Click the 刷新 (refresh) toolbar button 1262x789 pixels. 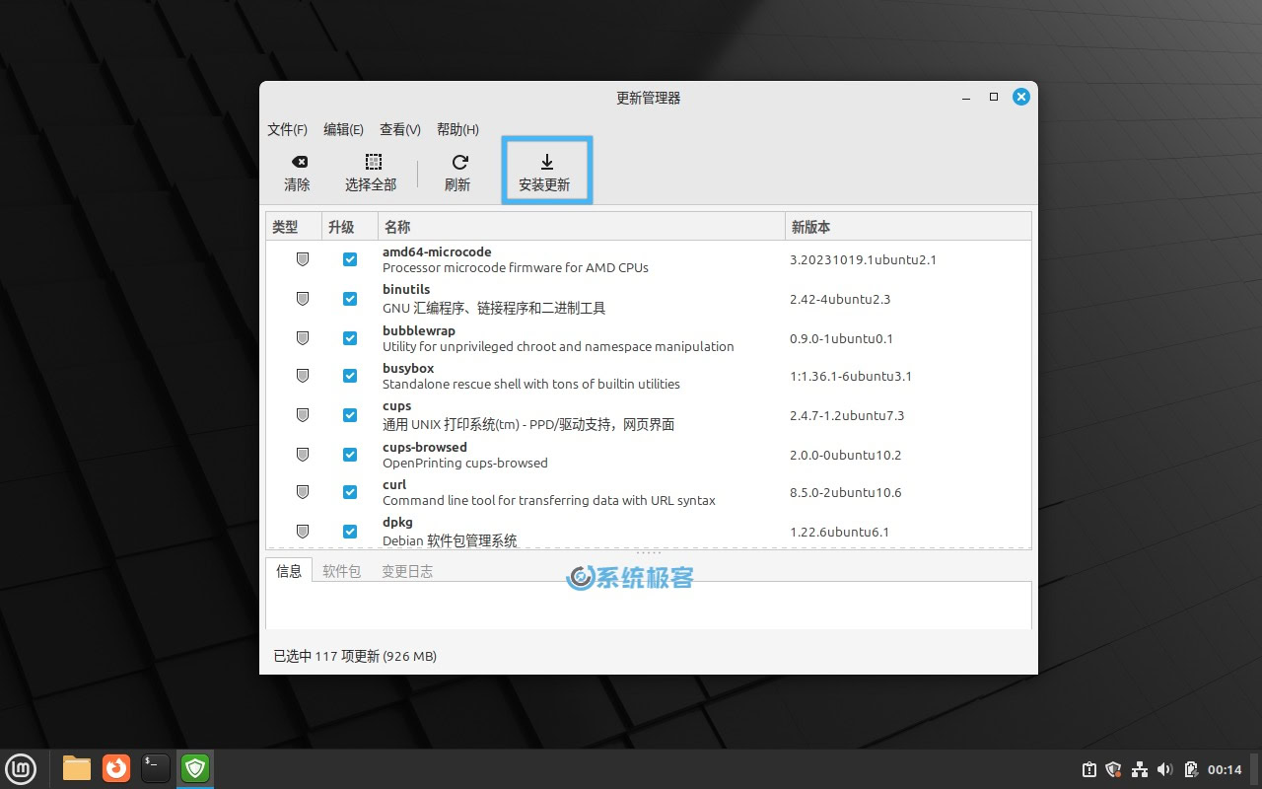coord(457,173)
